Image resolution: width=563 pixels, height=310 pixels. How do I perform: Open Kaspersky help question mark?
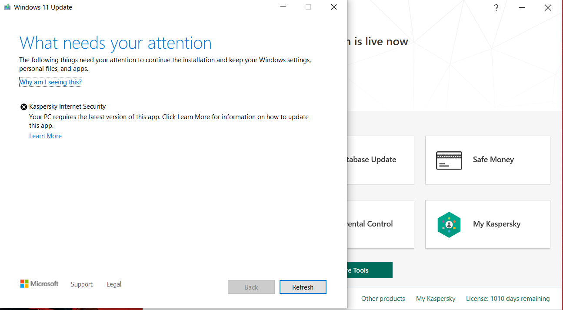coord(496,7)
